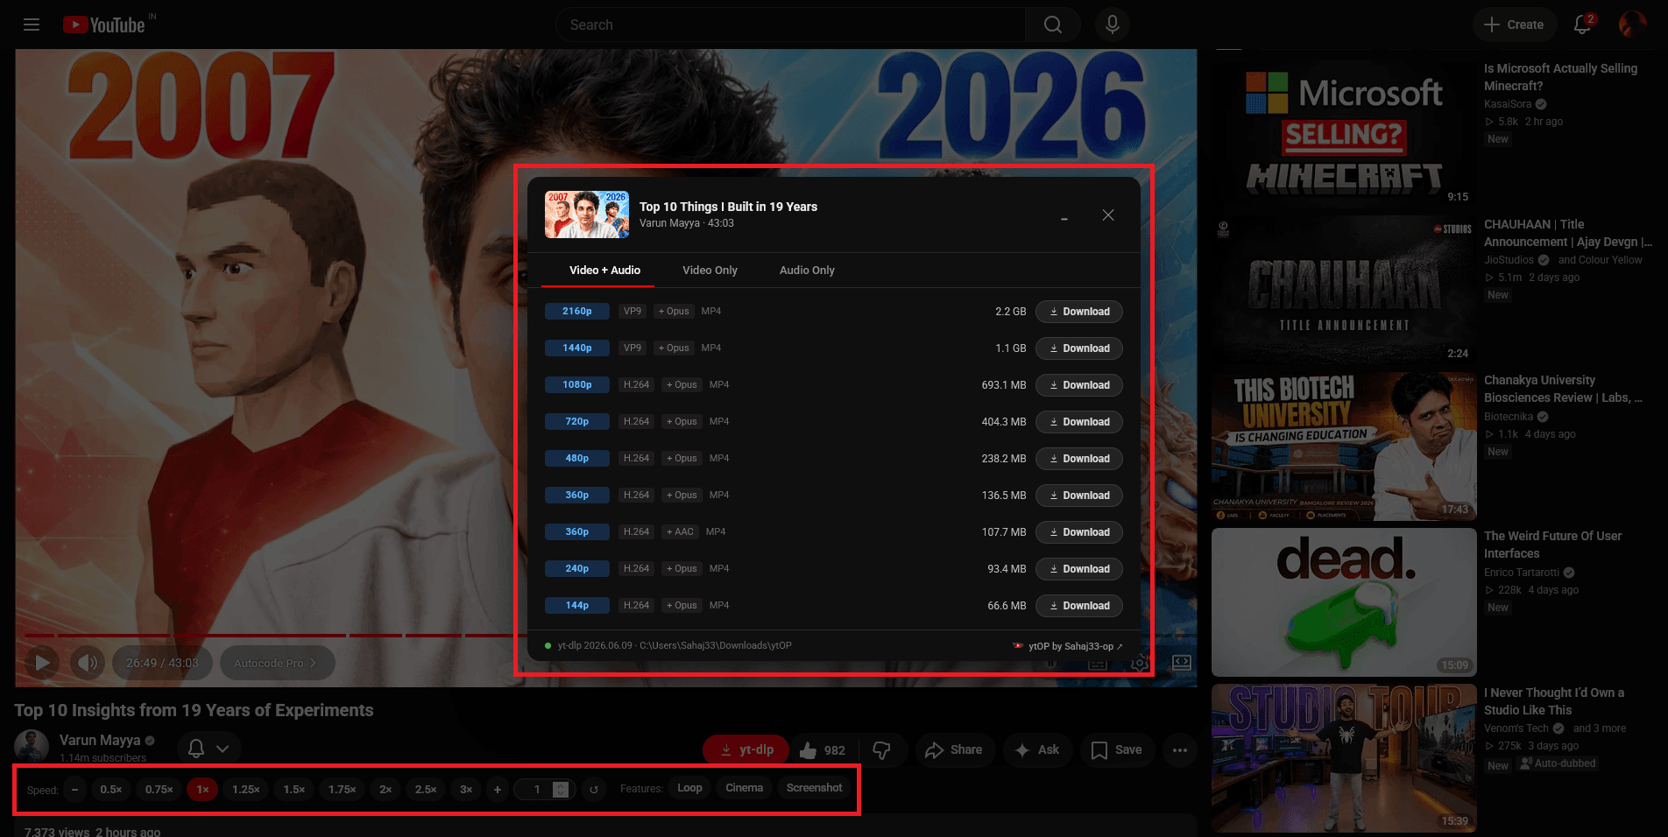This screenshot has height=837, width=1668.
Task: Decrease speed with the minus button
Action: [x=75, y=790]
